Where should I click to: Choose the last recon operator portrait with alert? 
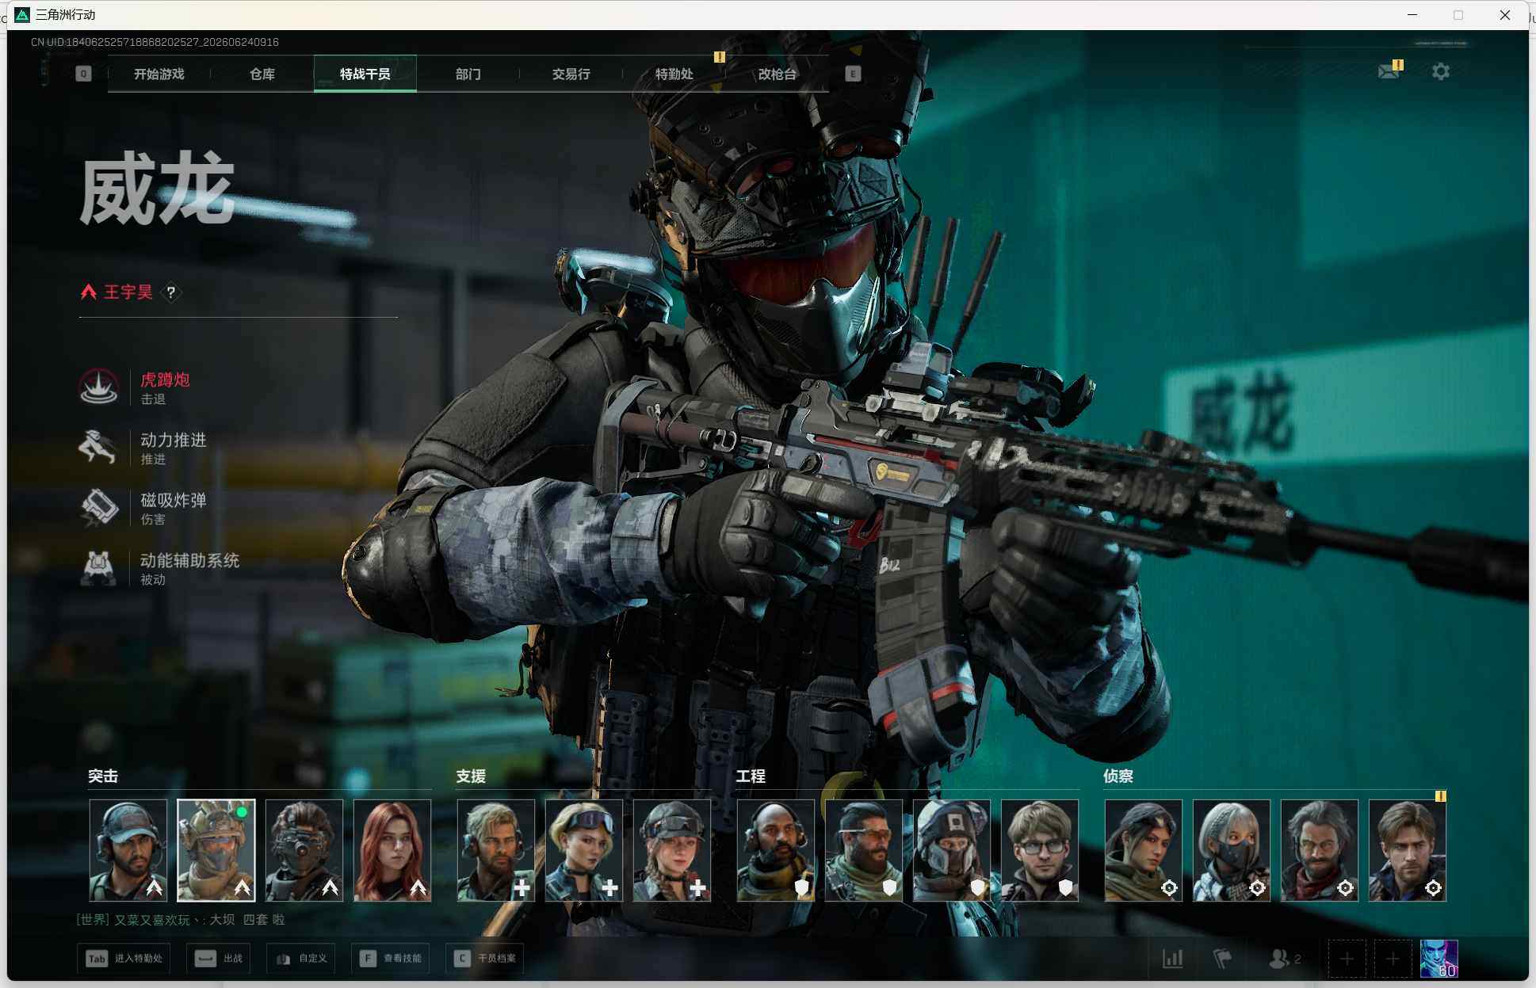[x=1408, y=850]
